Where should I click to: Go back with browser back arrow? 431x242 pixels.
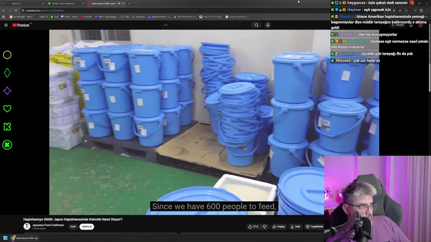tap(4, 10)
